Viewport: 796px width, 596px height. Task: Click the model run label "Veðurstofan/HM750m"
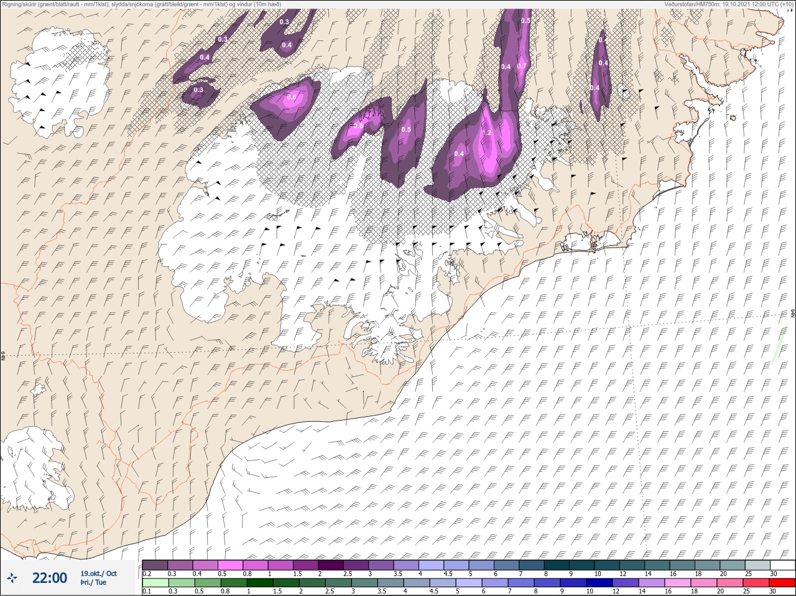(693, 4)
